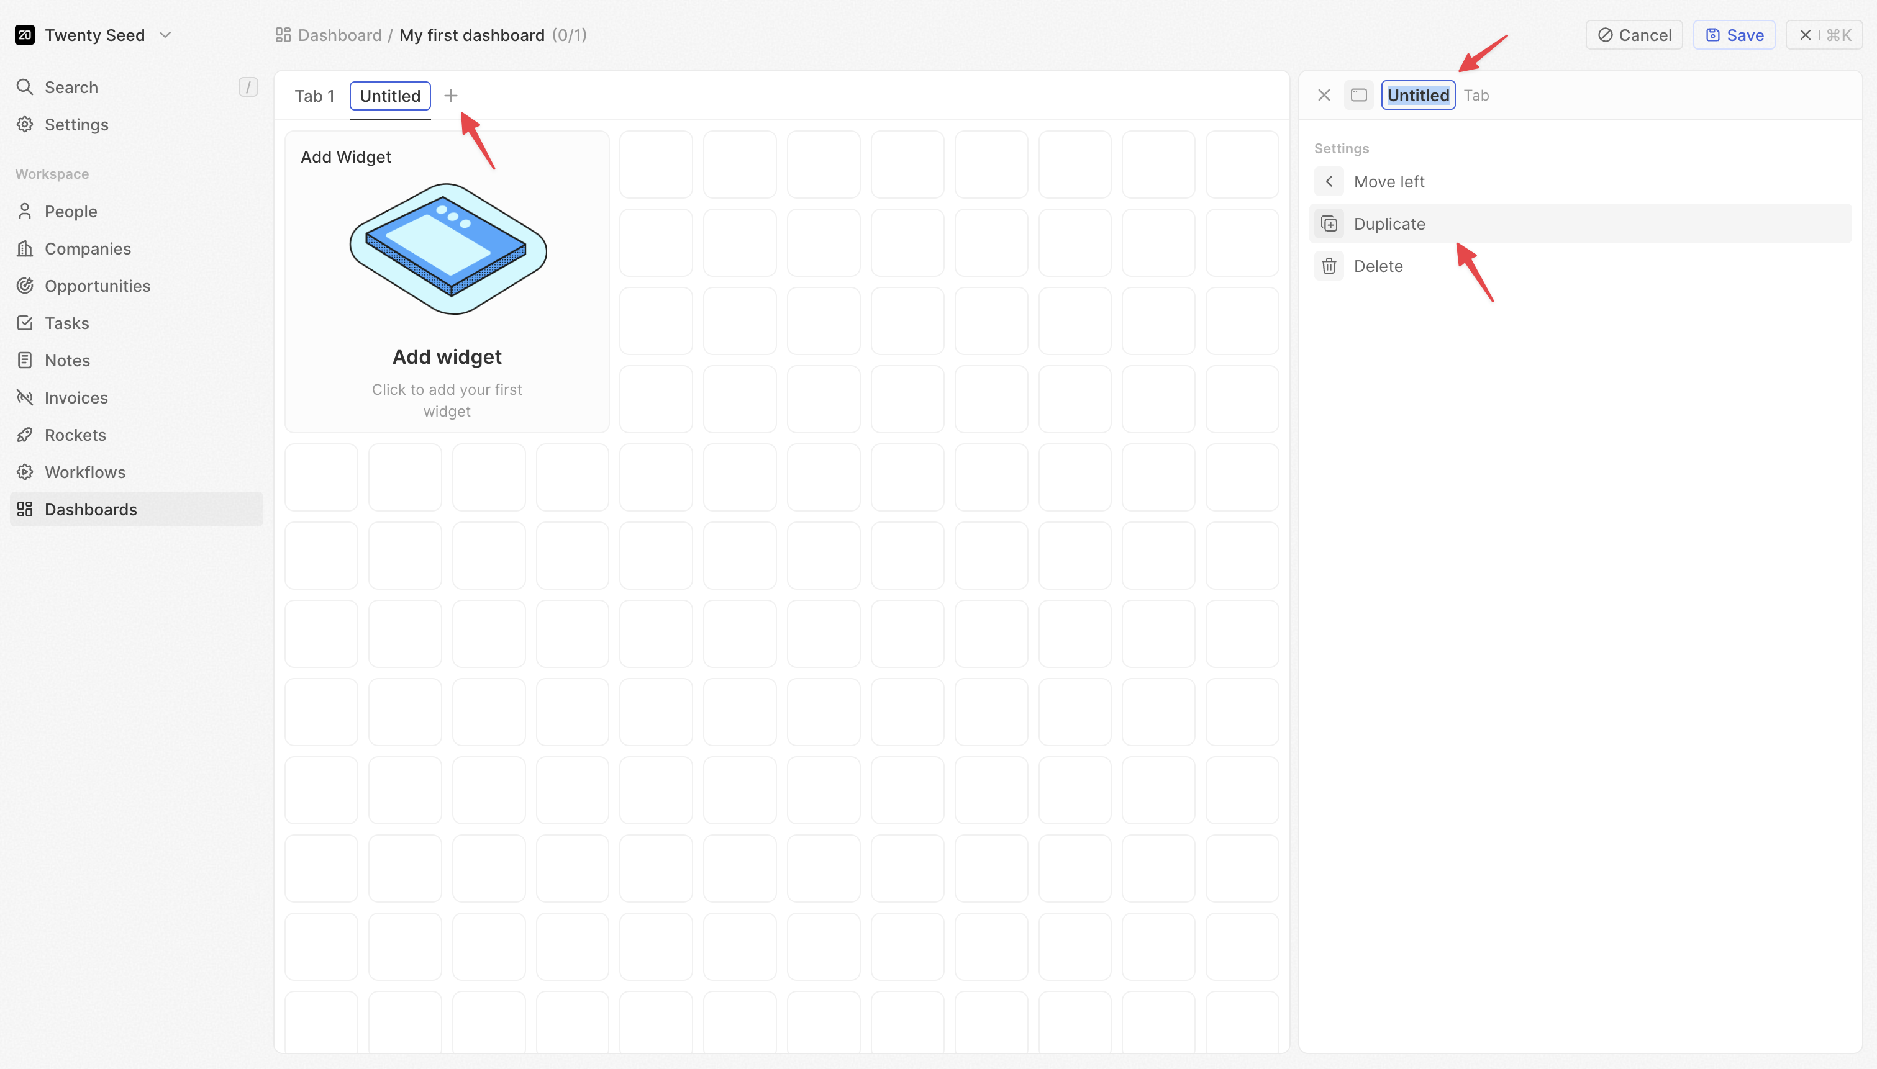Move the tab left using the chevron option

click(x=1388, y=181)
